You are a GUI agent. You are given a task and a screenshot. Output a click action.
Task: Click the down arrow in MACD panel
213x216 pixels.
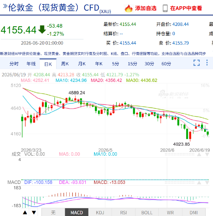tap(207, 183)
